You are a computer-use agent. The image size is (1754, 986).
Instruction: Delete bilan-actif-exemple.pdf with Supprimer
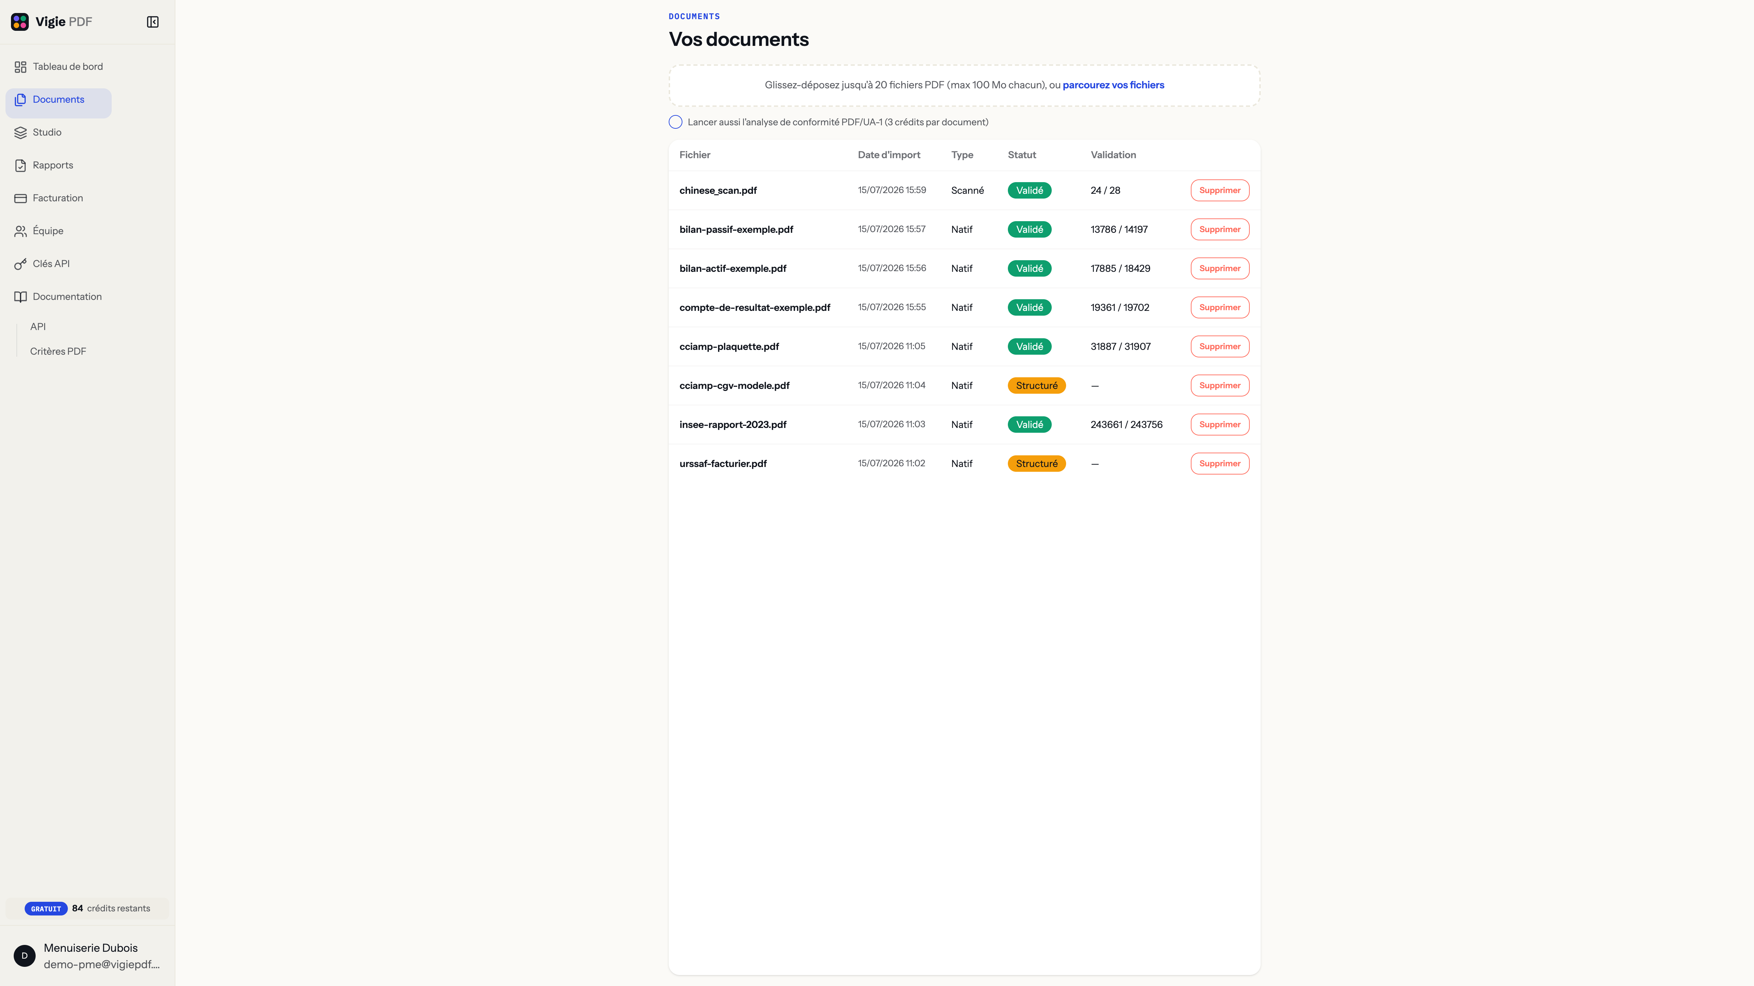1220,268
